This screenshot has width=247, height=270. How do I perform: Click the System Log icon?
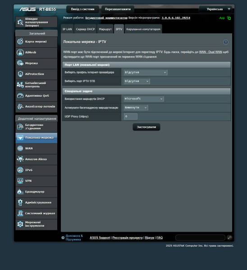(20, 213)
